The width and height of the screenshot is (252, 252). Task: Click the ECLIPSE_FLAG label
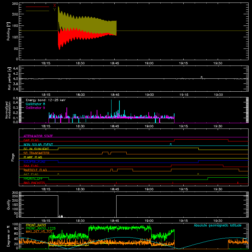click(x=34, y=162)
